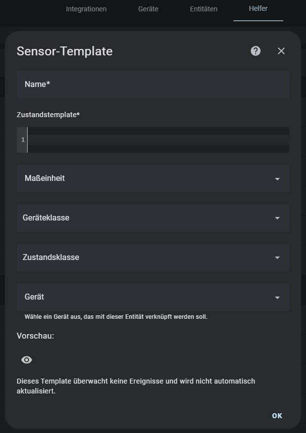Open the Entitäten tab

point(204,9)
